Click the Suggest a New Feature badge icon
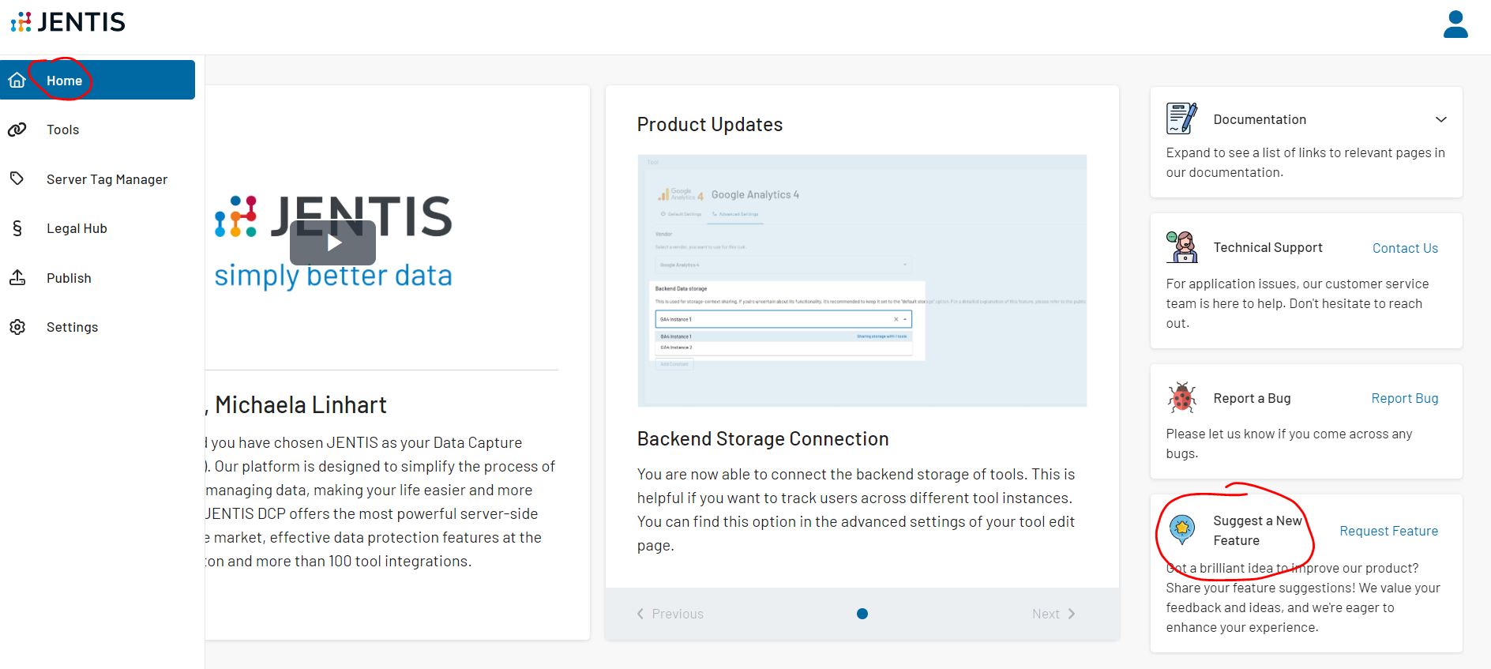The image size is (1491, 669). pyautogui.click(x=1181, y=529)
